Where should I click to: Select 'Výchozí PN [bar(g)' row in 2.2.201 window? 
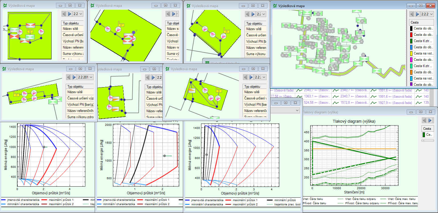tap(80, 105)
